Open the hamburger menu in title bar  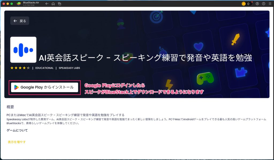click(270, 4)
